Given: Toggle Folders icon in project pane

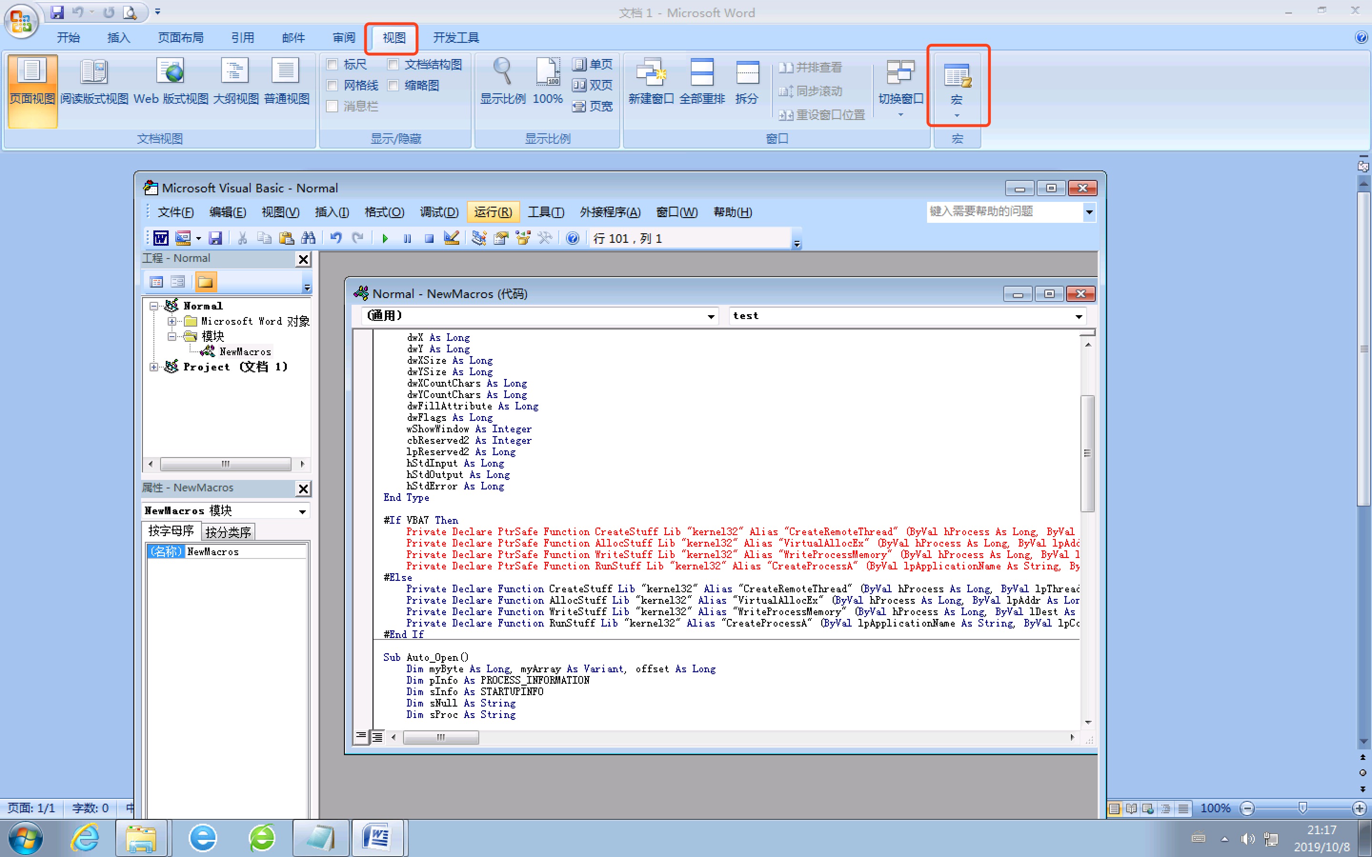Looking at the screenshot, I should (206, 282).
